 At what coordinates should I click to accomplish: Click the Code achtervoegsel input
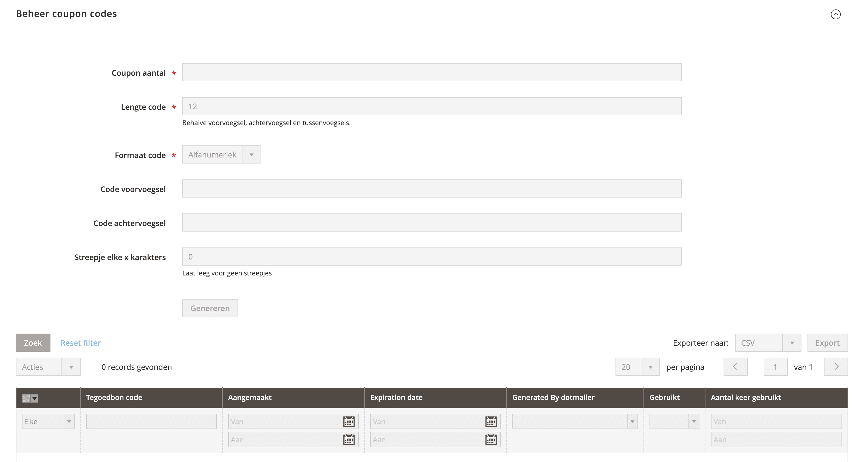[x=432, y=222]
